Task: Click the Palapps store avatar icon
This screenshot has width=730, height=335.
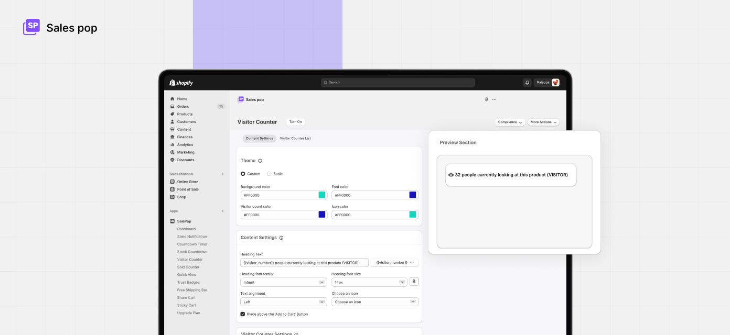Action: tap(555, 83)
